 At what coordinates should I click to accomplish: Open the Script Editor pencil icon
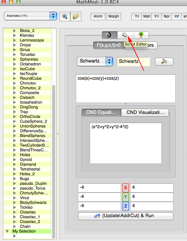(125, 35)
